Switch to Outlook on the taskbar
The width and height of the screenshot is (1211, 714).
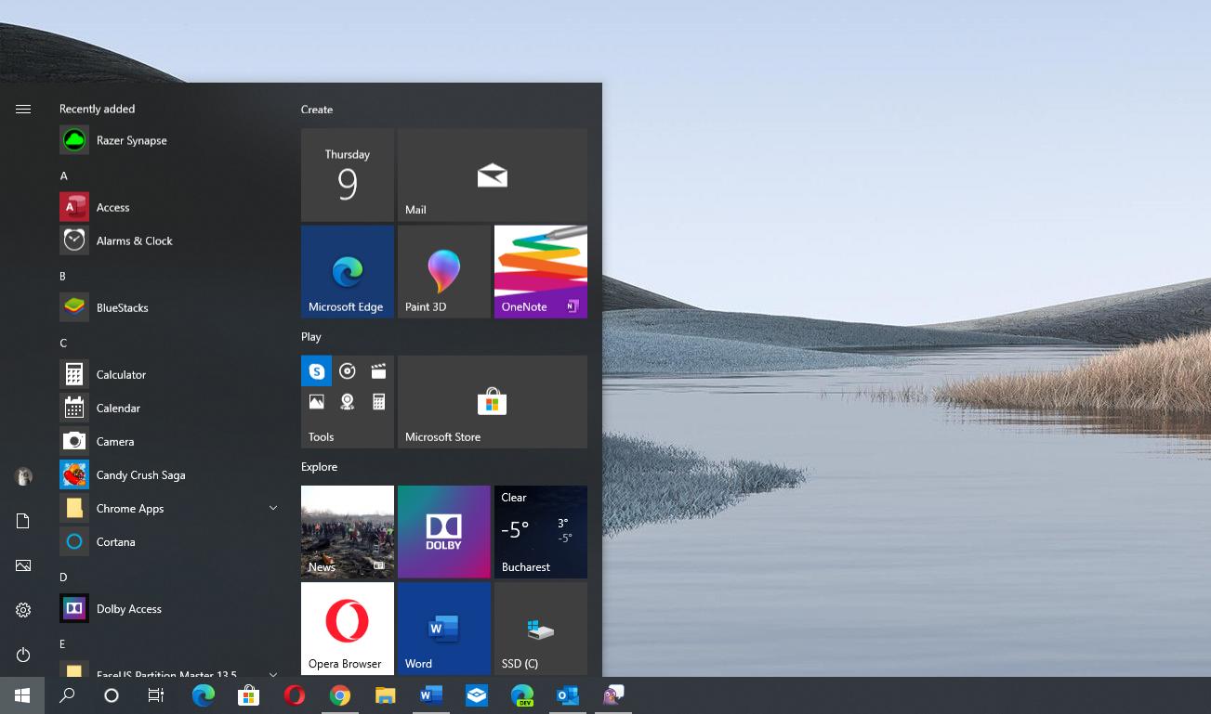tap(568, 695)
